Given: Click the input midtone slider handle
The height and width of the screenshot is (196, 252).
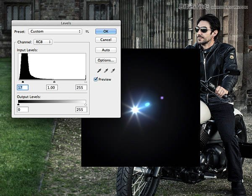Looking at the screenshot, I should pyautogui.click(x=54, y=81).
